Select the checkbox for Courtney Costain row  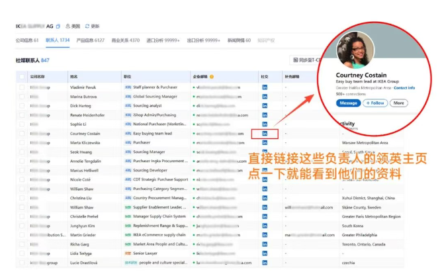pyautogui.click(x=22, y=133)
